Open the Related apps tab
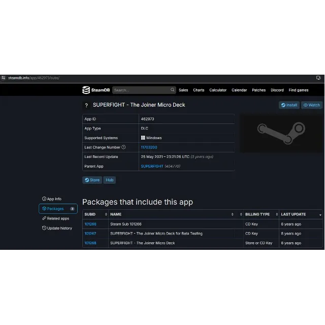The width and height of the screenshot is (325, 325). tap(55, 218)
